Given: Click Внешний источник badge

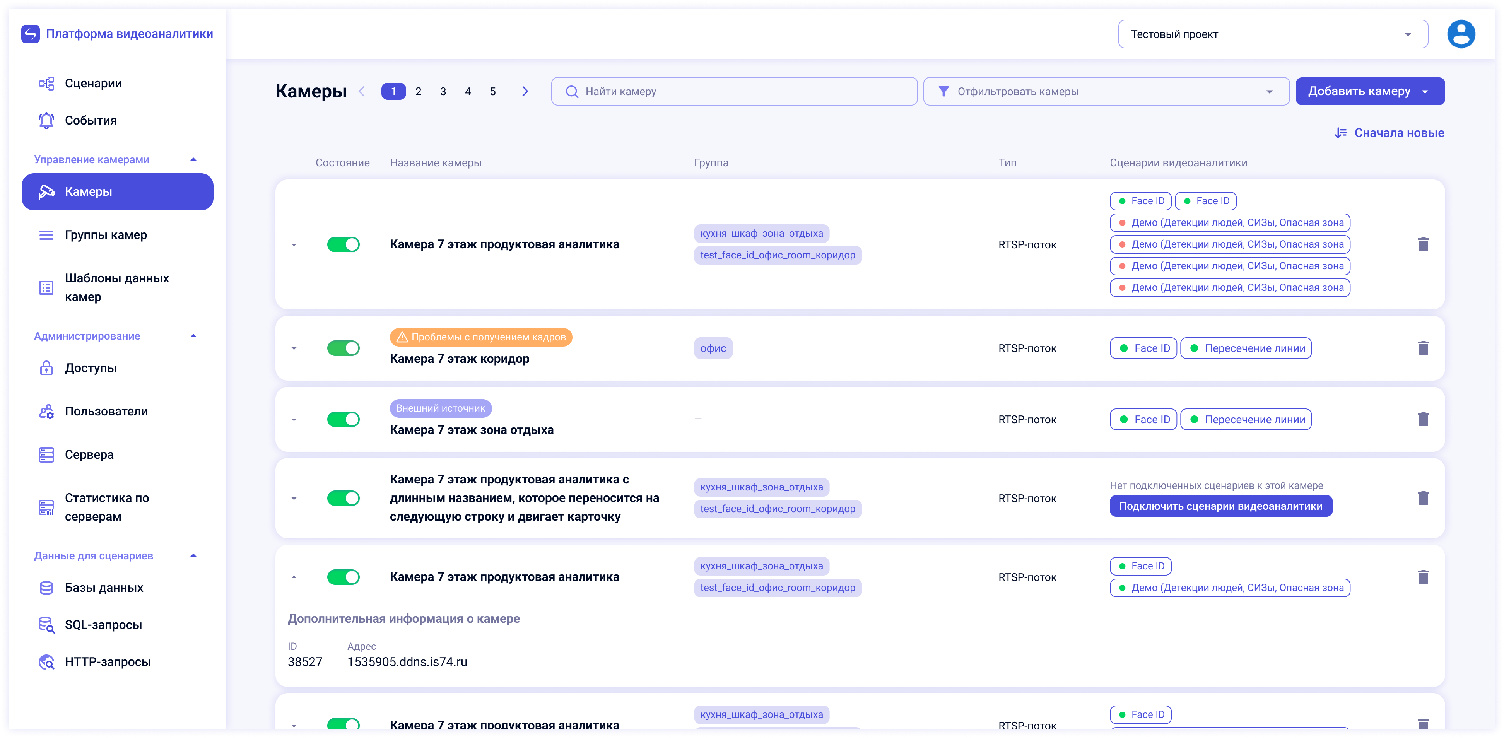Looking at the screenshot, I should tap(440, 408).
